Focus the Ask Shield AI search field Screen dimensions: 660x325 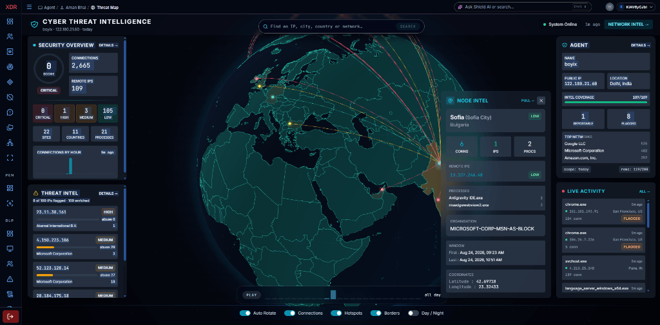(522, 7)
